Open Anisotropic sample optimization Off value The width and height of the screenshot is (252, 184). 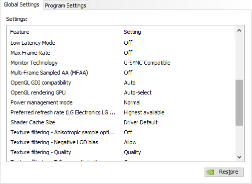tap(128, 132)
